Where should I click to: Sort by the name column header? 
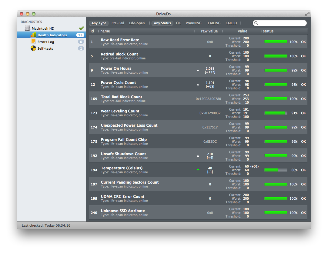[146, 31]
